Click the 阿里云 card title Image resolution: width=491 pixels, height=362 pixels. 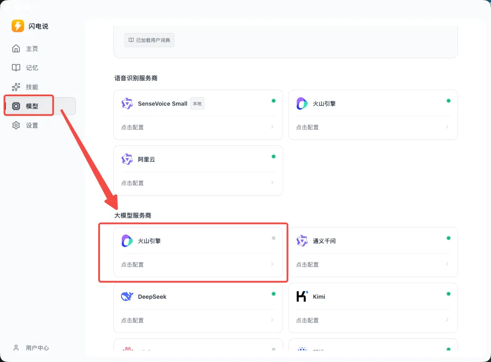(x=146, y=159)
